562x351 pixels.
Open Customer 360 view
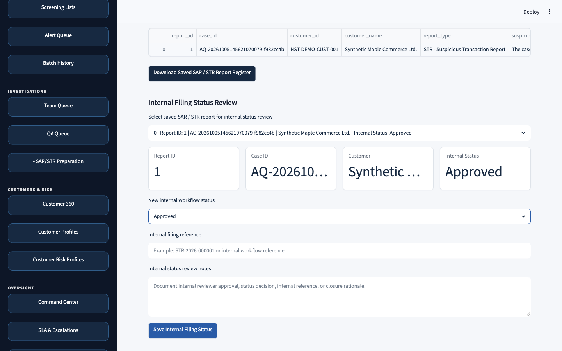pyautogui.click(x=58, y=205)
